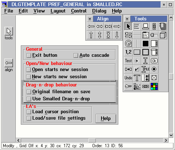Viewport: 175px width, 150px height.
Task: Open the Align palette system menu arrow
Action: click(x=90, y=19)
